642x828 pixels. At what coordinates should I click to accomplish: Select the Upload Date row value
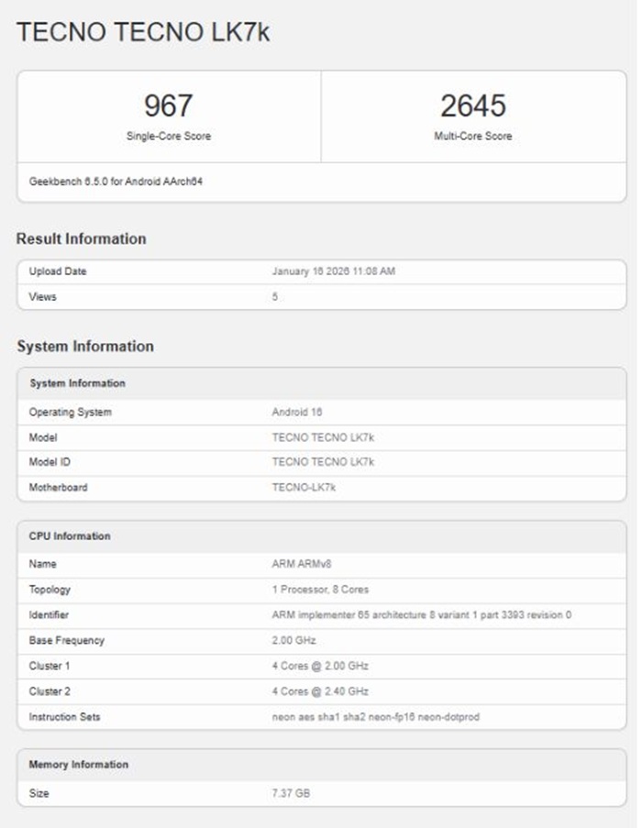(333, 271)
